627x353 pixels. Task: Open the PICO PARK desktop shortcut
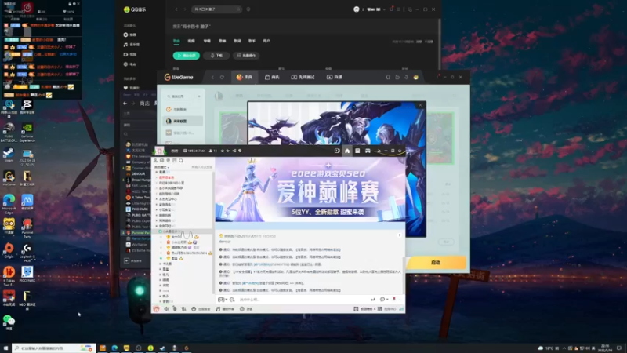coord(27,275)
